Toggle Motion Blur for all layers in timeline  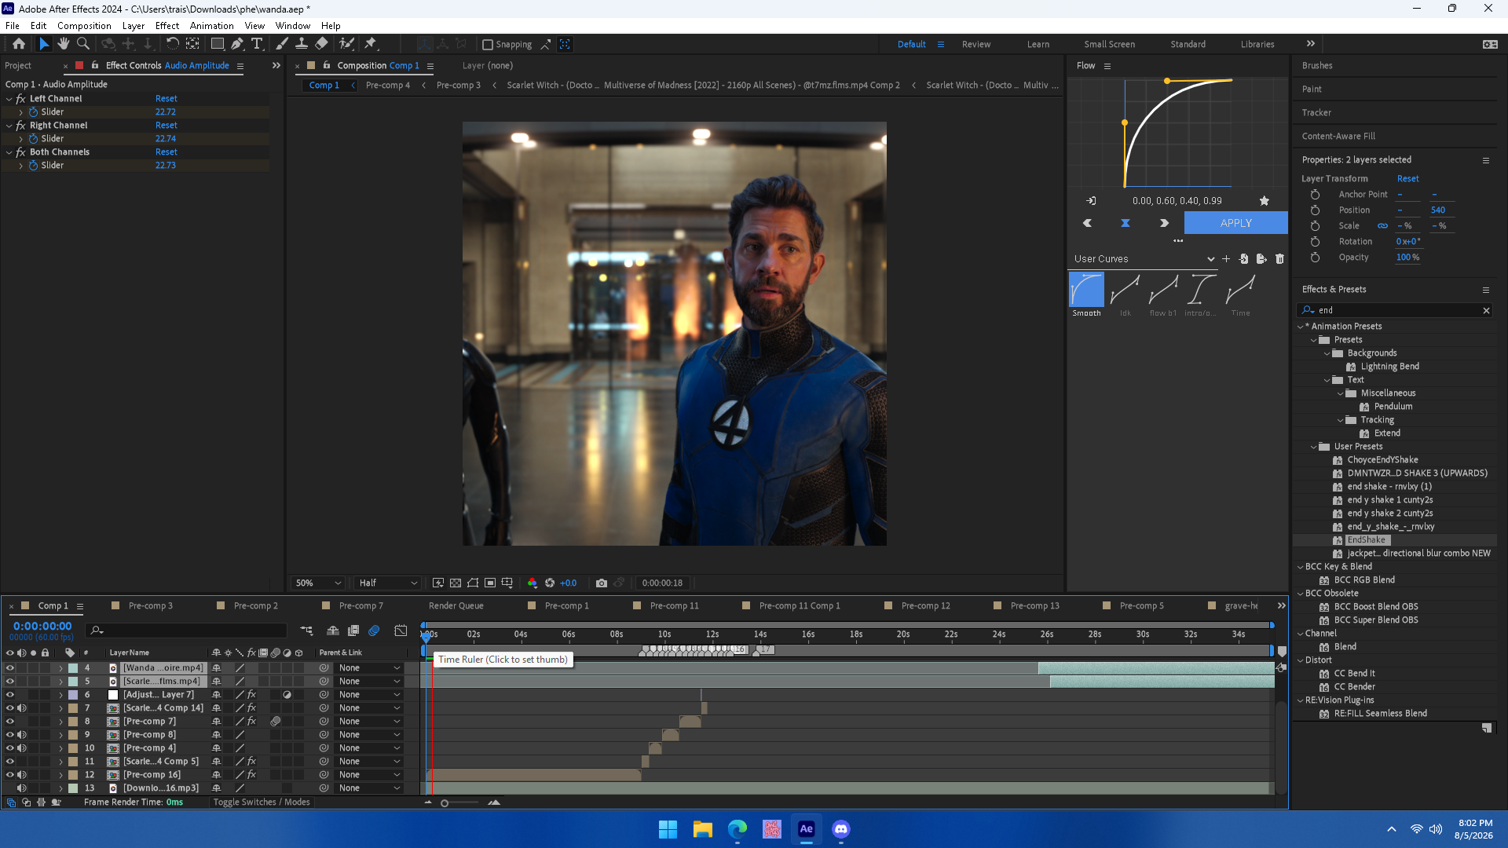pyautogui.click(x=374, y=631)
